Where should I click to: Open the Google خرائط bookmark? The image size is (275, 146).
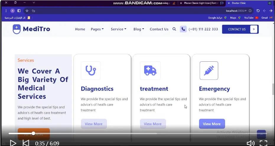pyautogui.click(x=217, y=18)
